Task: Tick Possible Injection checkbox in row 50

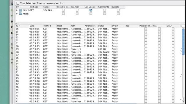Action: [x=146, y=75]
